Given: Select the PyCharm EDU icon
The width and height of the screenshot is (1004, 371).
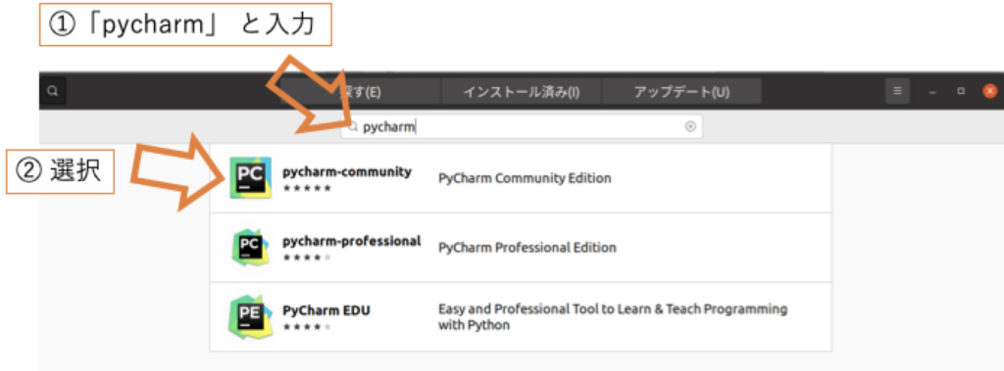Looking at the screenshot, I should (250, 316).
